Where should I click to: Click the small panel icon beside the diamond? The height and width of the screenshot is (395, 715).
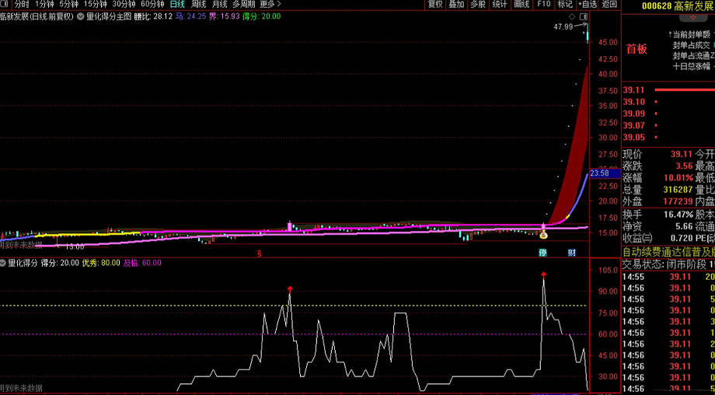(583, 16)
